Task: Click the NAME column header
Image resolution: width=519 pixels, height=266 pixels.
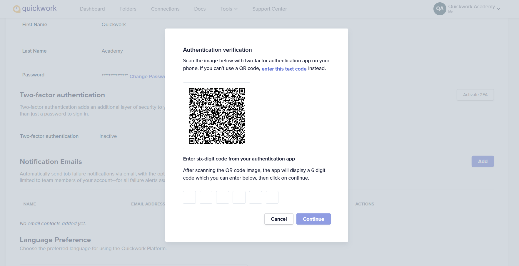Action: click(30, 204)
